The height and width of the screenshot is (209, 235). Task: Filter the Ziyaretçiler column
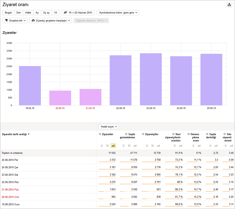pyautogui.click(x=147, y=146)
